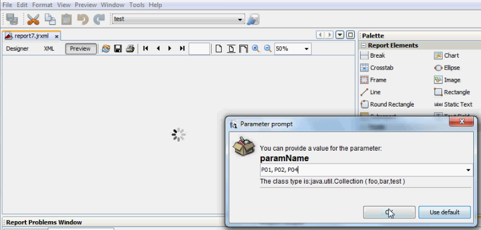Switch to XML view
Screen dimensions: 481x230
pyautogui.click(x=49, y=49)
